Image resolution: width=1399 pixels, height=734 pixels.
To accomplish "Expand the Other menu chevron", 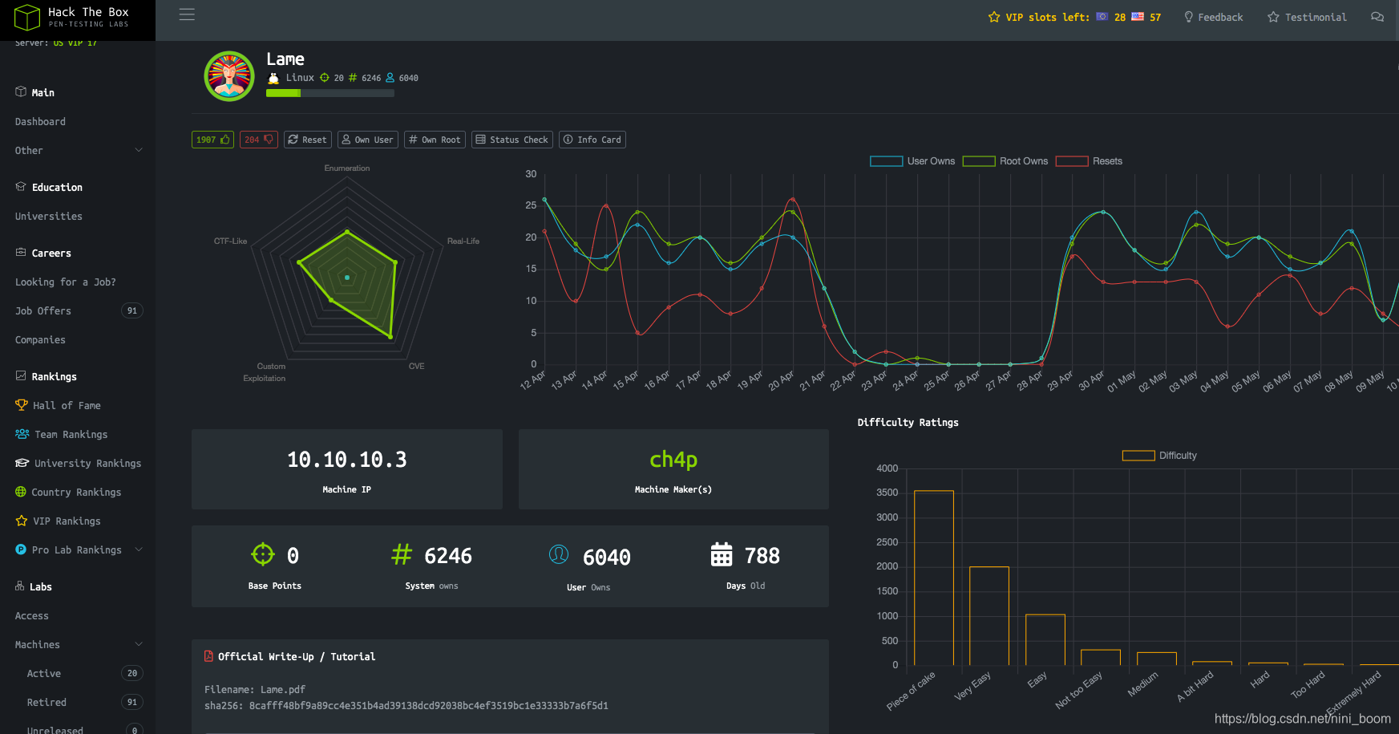I will [139, 150].
